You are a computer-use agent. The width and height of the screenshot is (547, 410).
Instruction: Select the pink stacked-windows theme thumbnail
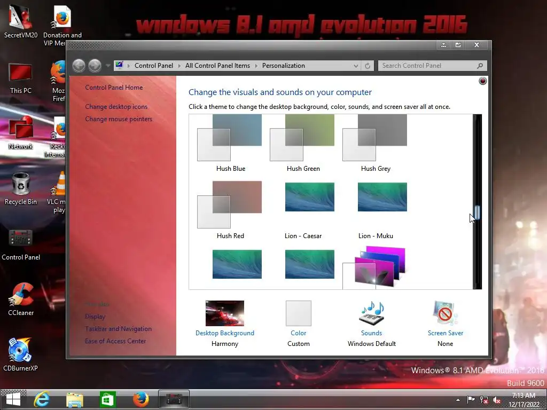(376, 268)
